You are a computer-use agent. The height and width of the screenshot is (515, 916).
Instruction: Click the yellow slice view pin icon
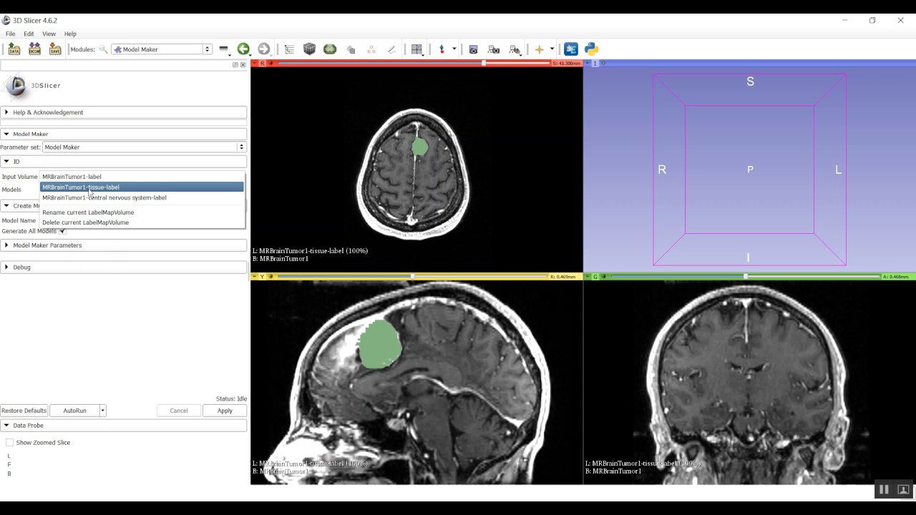pos(254,277)
